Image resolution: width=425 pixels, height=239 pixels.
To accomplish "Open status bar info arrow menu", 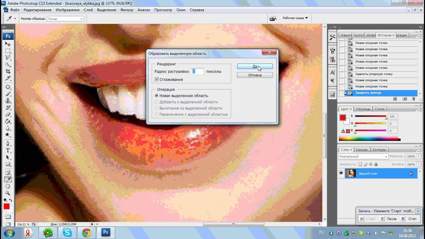I will tap(92, 224).
